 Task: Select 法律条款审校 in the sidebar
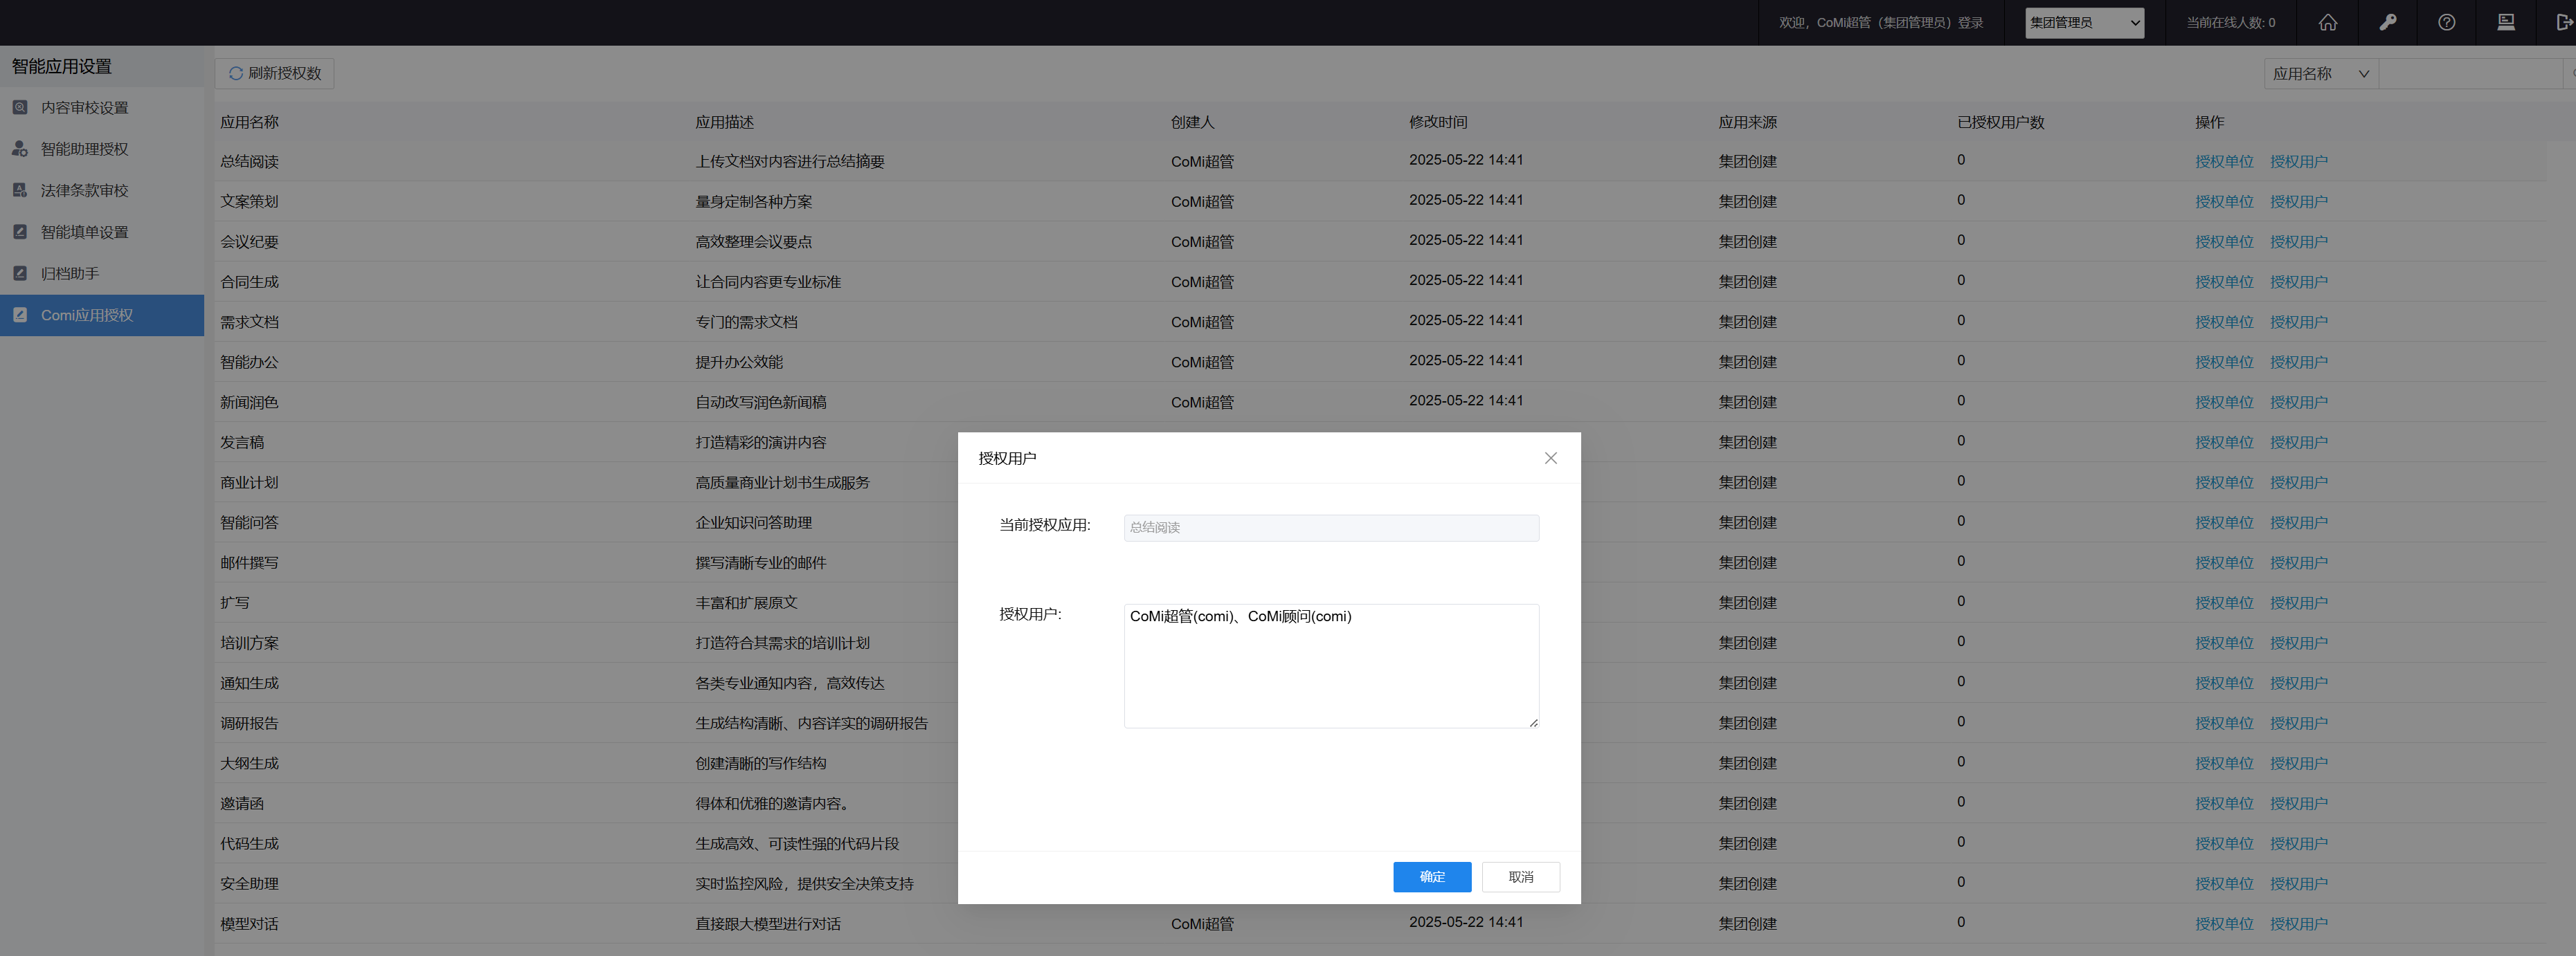click(x=84, y=190)
